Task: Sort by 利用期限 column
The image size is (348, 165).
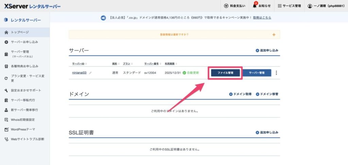Action: pos(171,64)
